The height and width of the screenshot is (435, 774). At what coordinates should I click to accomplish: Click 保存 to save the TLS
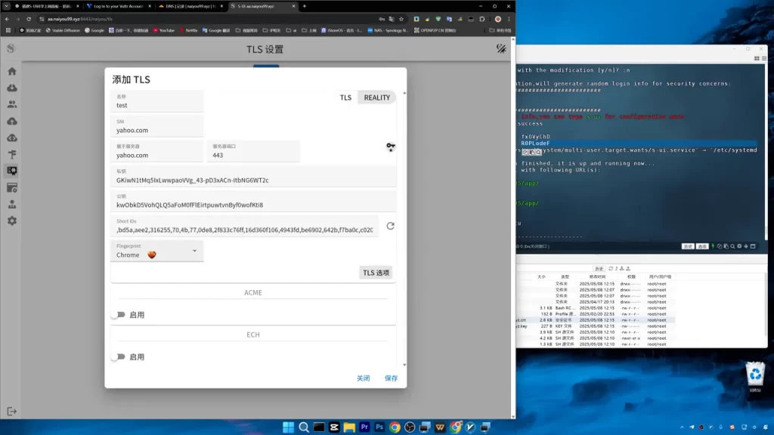[x=391, y=378]
